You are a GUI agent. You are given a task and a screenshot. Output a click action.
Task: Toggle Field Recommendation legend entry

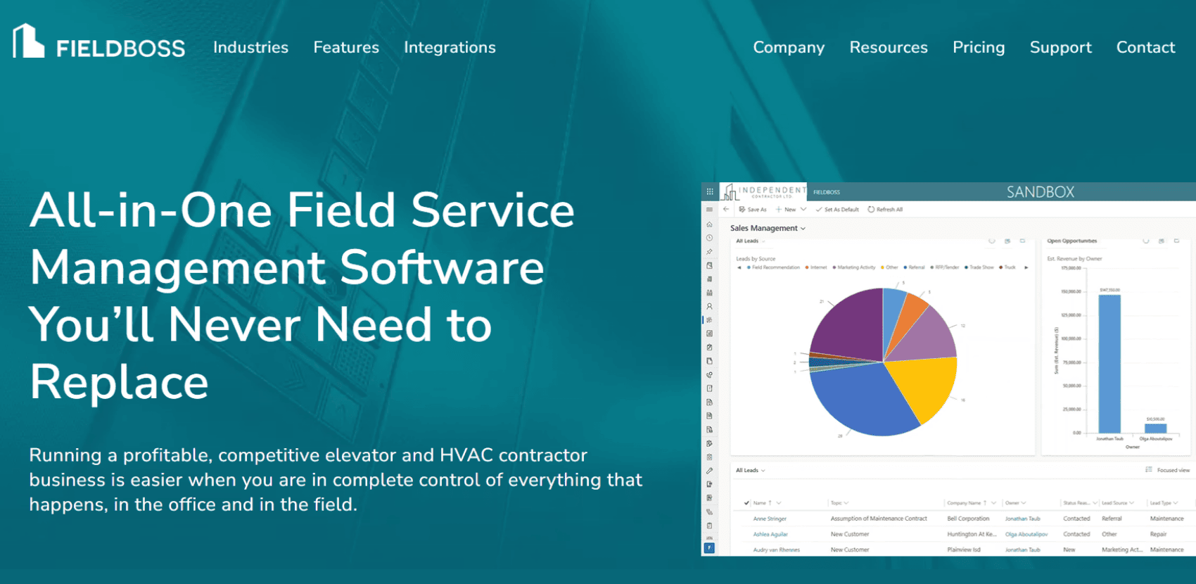click(773, 267)
